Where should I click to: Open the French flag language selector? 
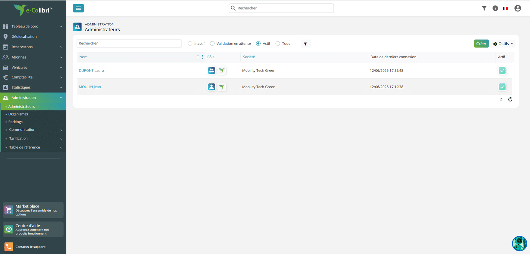505,8
